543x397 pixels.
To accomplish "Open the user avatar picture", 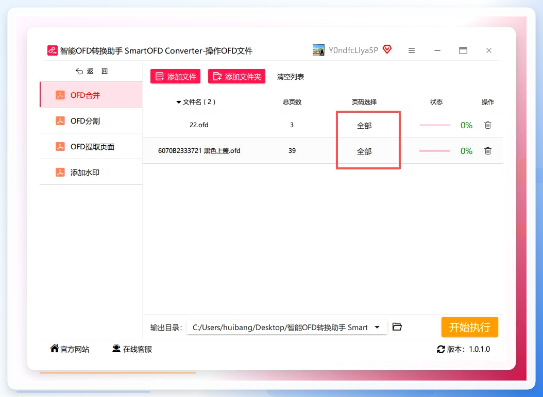I will (318, 50).
